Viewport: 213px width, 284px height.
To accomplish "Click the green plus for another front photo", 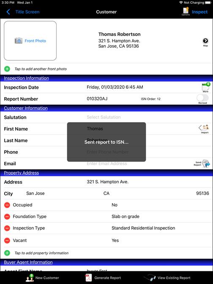I will click(x=7, y=69).
